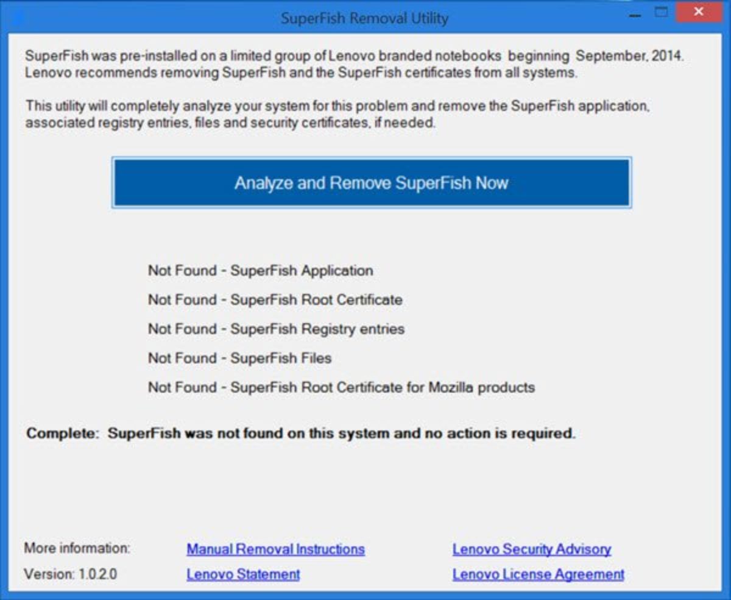Click the Version 1.0.2.0 label
This screenshot has height=600, width=731.
tap(71, 574)
